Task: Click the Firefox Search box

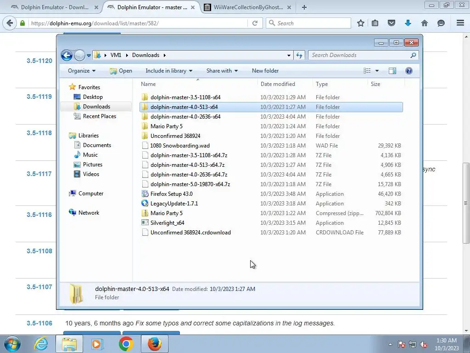Action: click(308, 23)
